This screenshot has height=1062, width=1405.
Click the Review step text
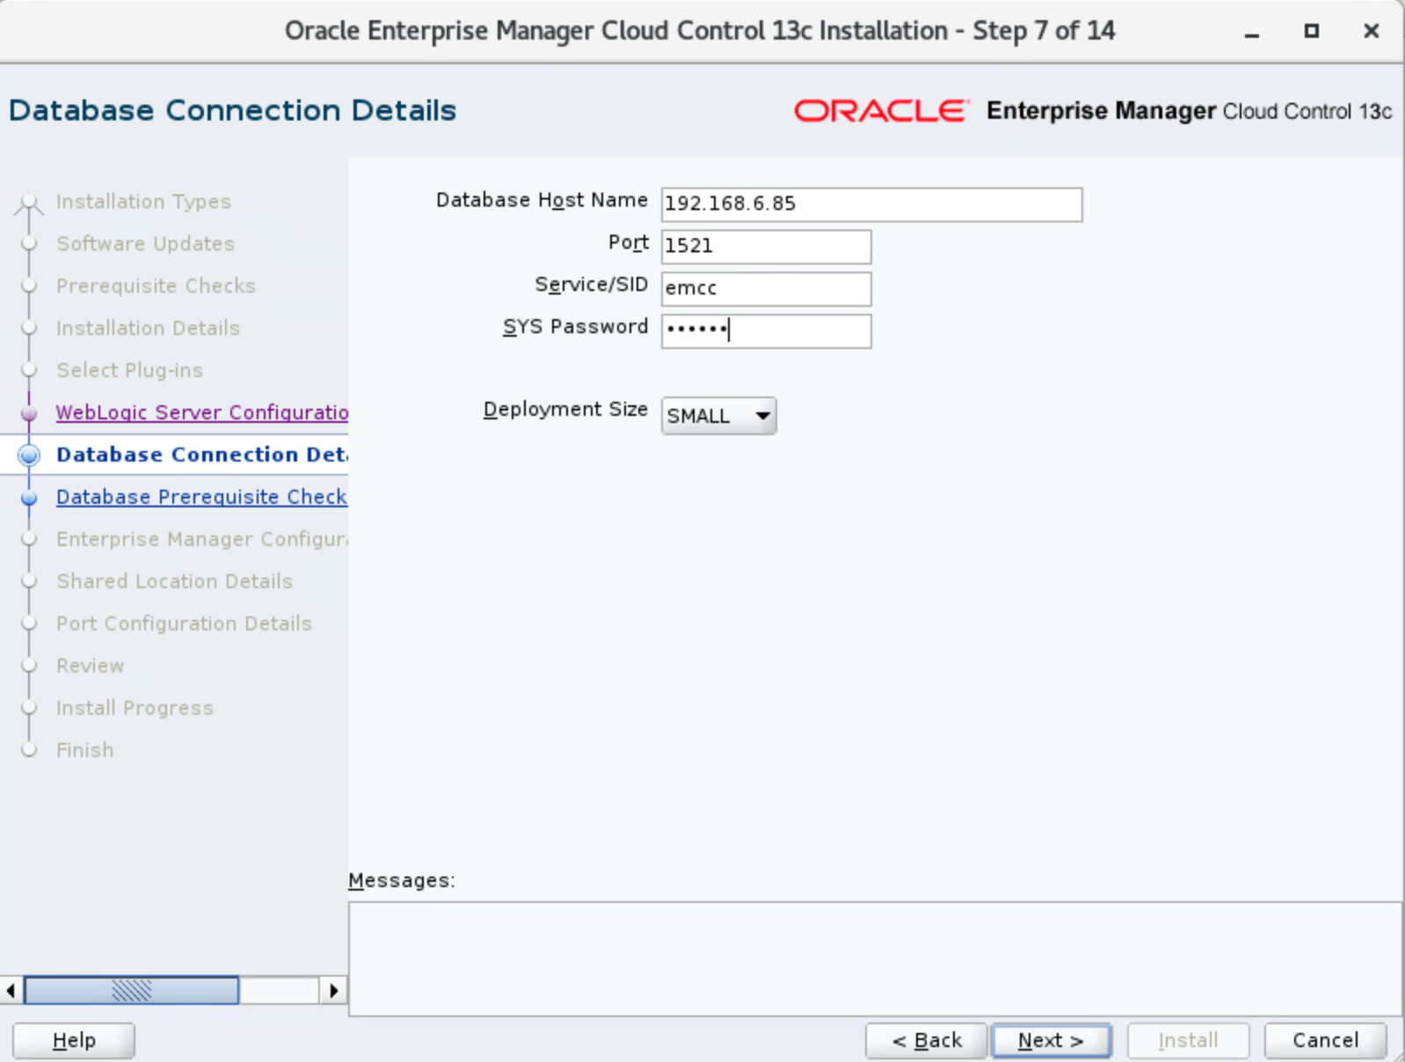[91, 666]
